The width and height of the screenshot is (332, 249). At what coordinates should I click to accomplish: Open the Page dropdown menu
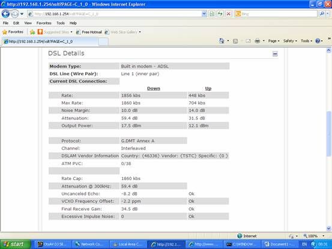(274, 41)
